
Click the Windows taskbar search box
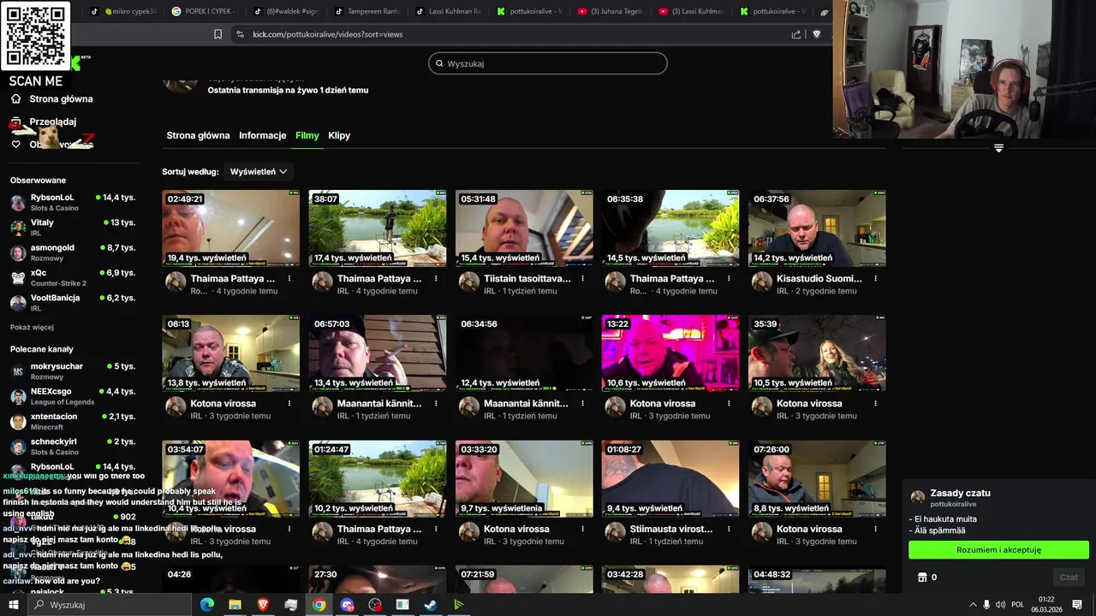tap(110, 605)
